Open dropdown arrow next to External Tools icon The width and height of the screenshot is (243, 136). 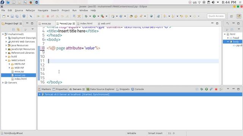(x=106, y=16)
